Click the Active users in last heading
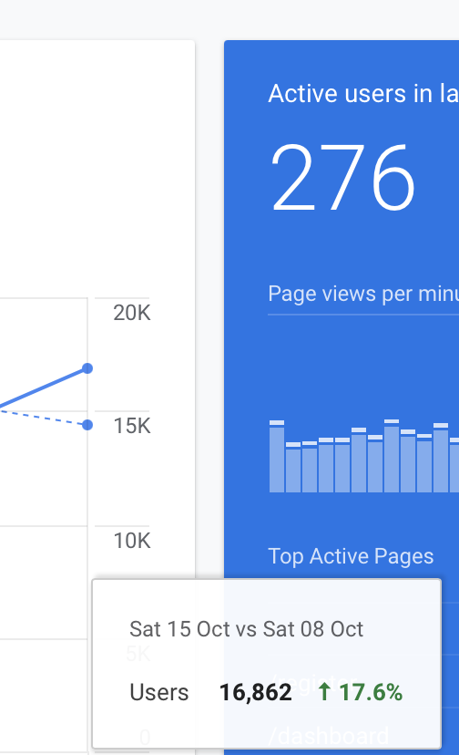The height and width of the screenshot is (755, 459). click(363, 93)
